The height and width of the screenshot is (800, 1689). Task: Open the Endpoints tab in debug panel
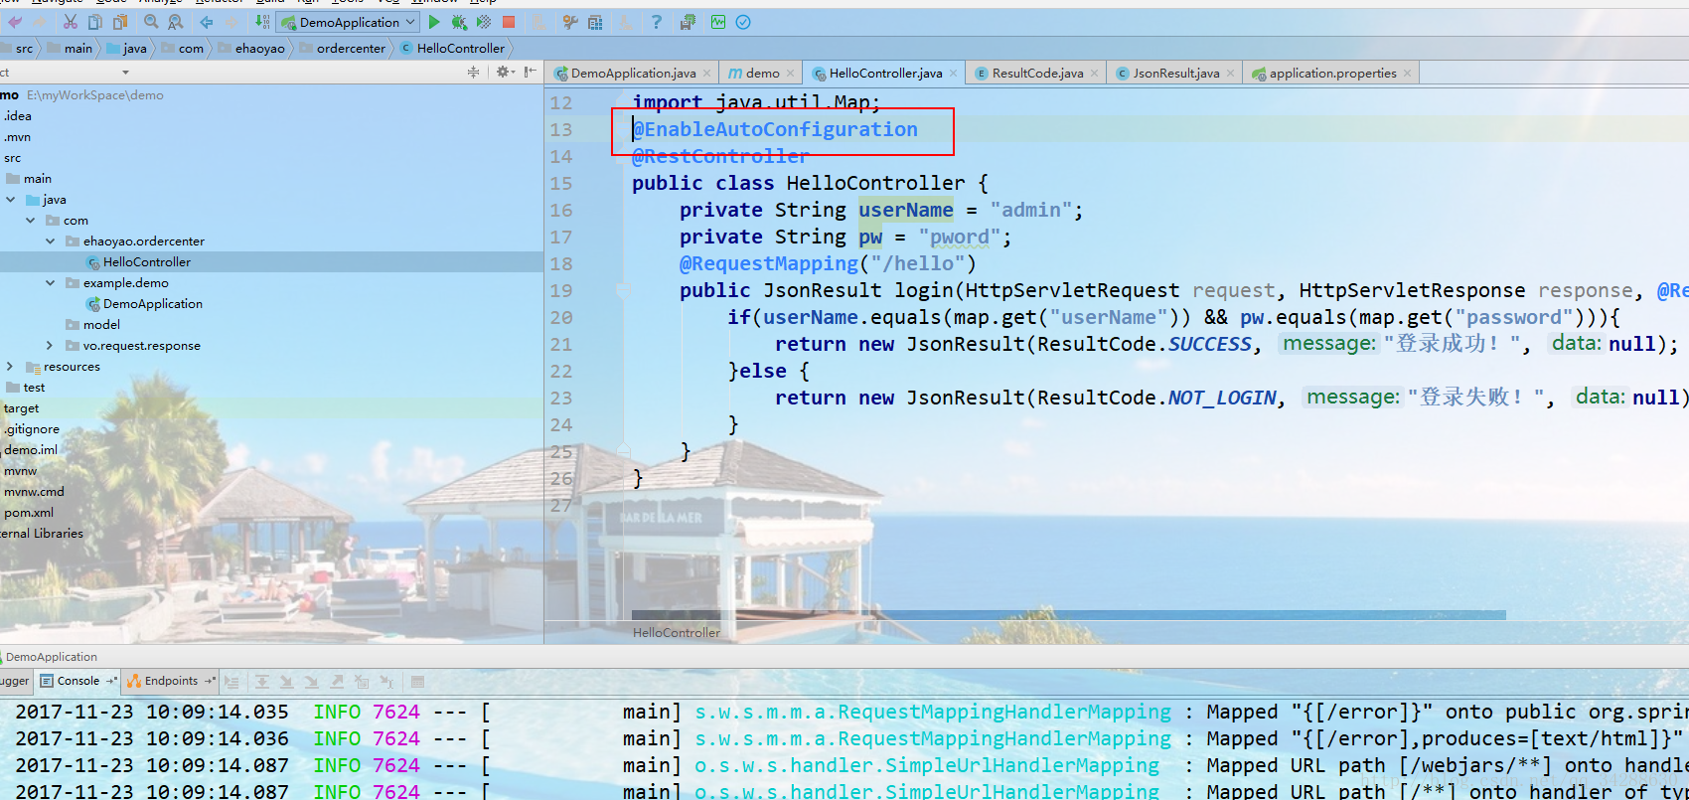[171, 681]
